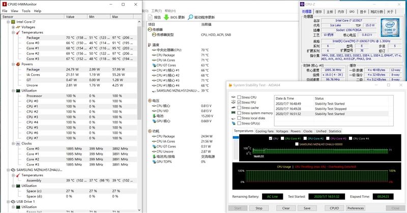
Task: Toggle the CPU Core #1 graph checkbox
Action: (282, 138)
